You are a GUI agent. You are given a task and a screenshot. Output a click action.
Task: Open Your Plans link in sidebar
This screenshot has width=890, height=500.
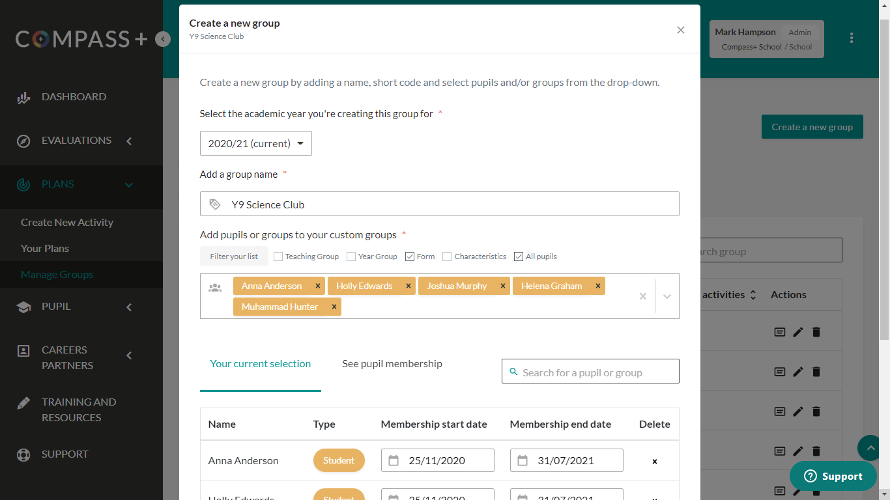point(45,249)
